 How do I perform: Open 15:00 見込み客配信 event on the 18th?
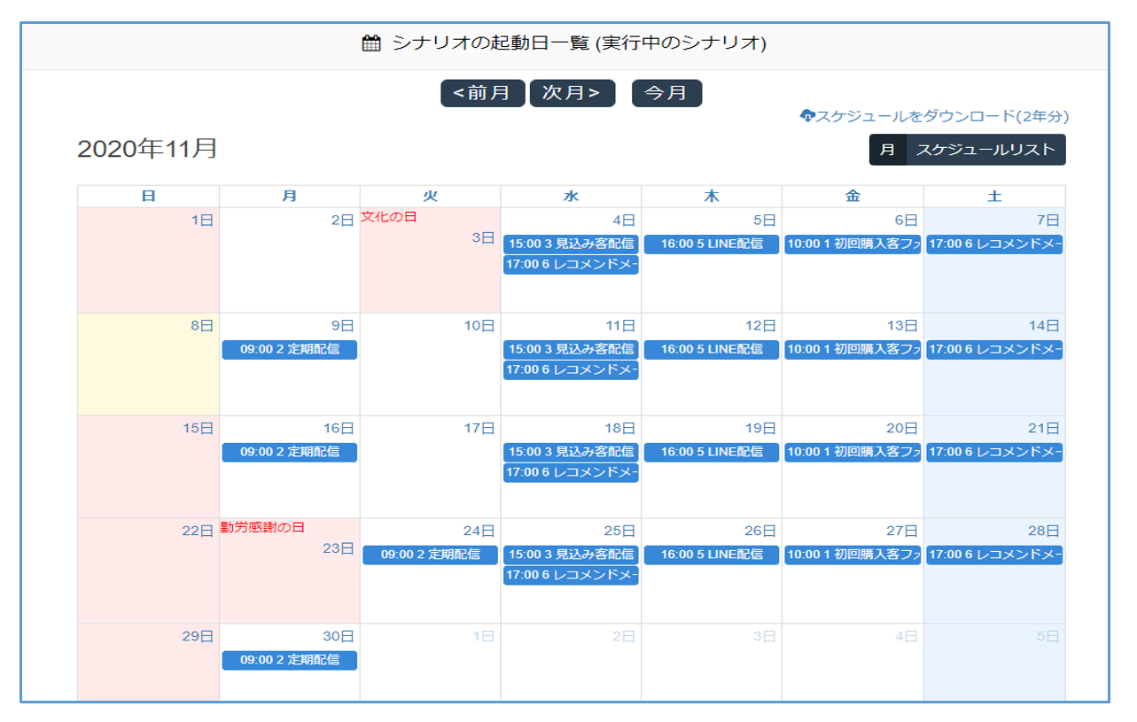coord(571,453)
